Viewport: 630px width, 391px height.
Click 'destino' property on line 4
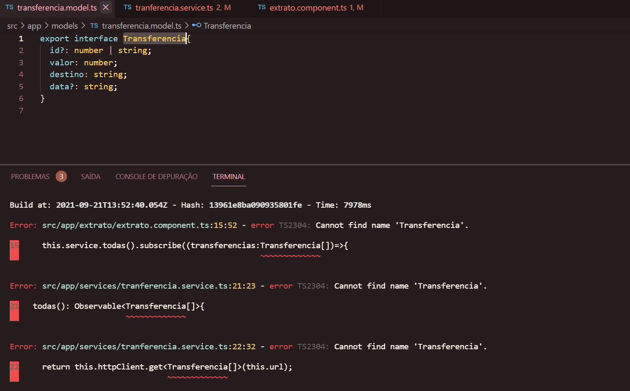point(67,75)
